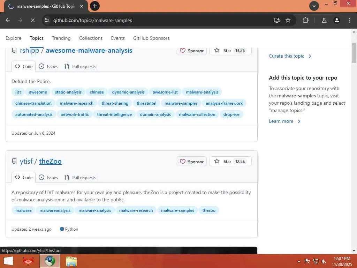
Task: Click the 'malware-collection' topic tag
Action: point(197,114)
